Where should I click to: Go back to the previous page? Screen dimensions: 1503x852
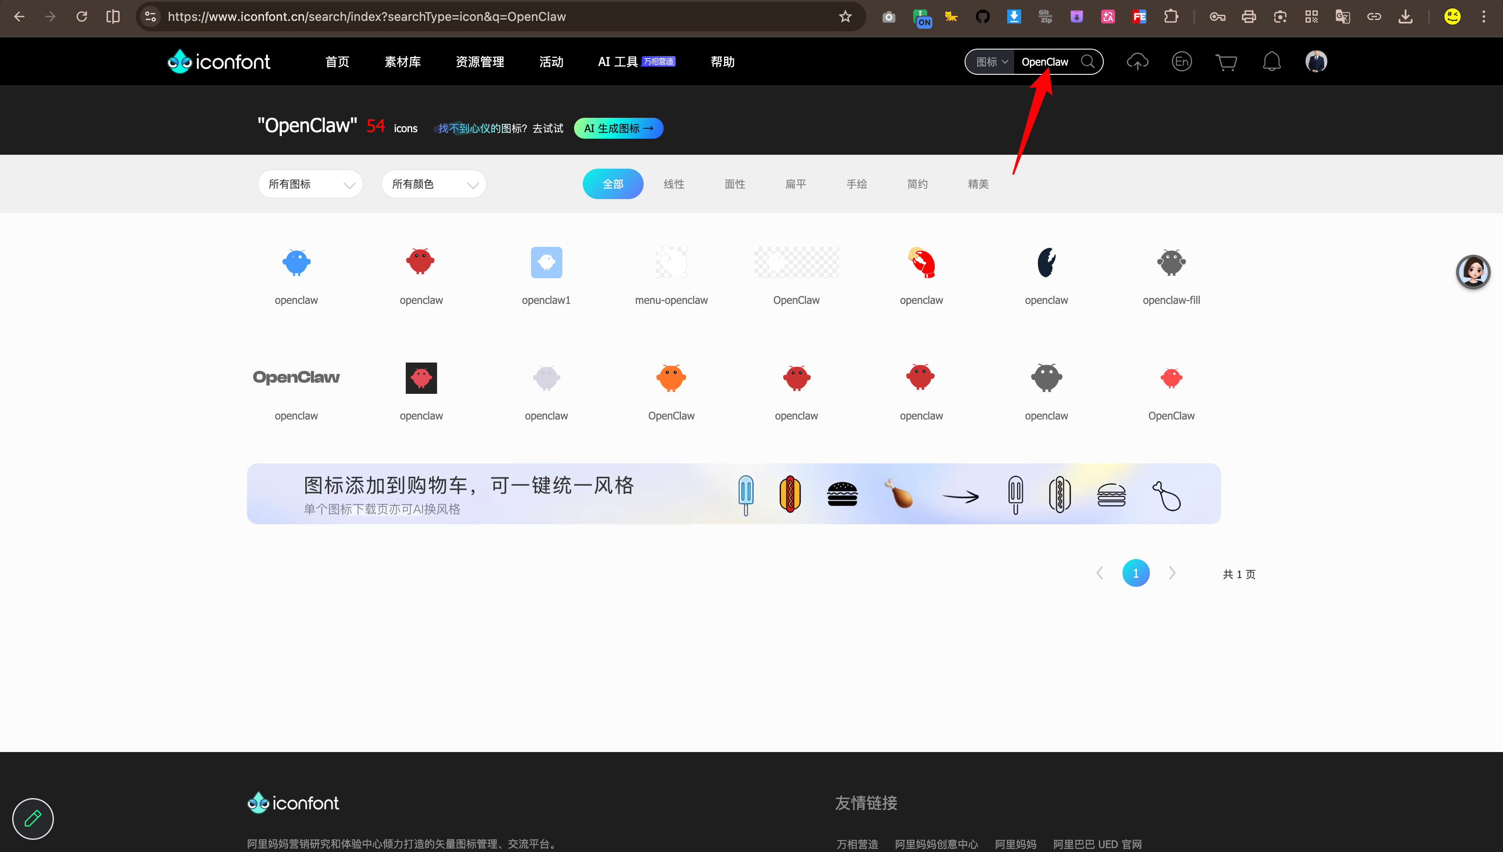(x=19, y=17)
